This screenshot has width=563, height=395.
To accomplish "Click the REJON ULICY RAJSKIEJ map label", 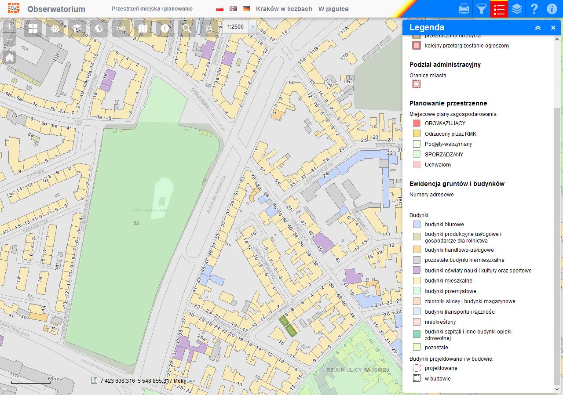I will tap(358, 370).
